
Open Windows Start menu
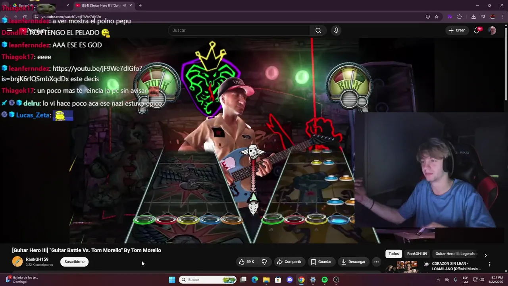click(172, 280)
